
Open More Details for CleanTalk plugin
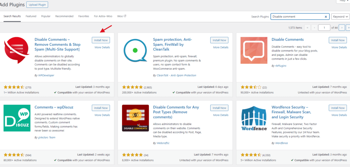point(221,47)
